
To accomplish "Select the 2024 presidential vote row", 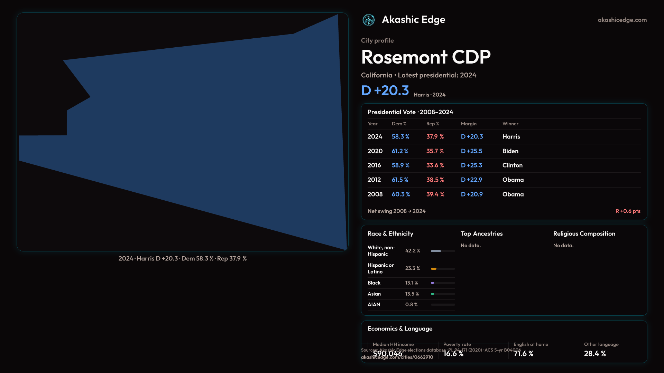I will coord(375,137).
